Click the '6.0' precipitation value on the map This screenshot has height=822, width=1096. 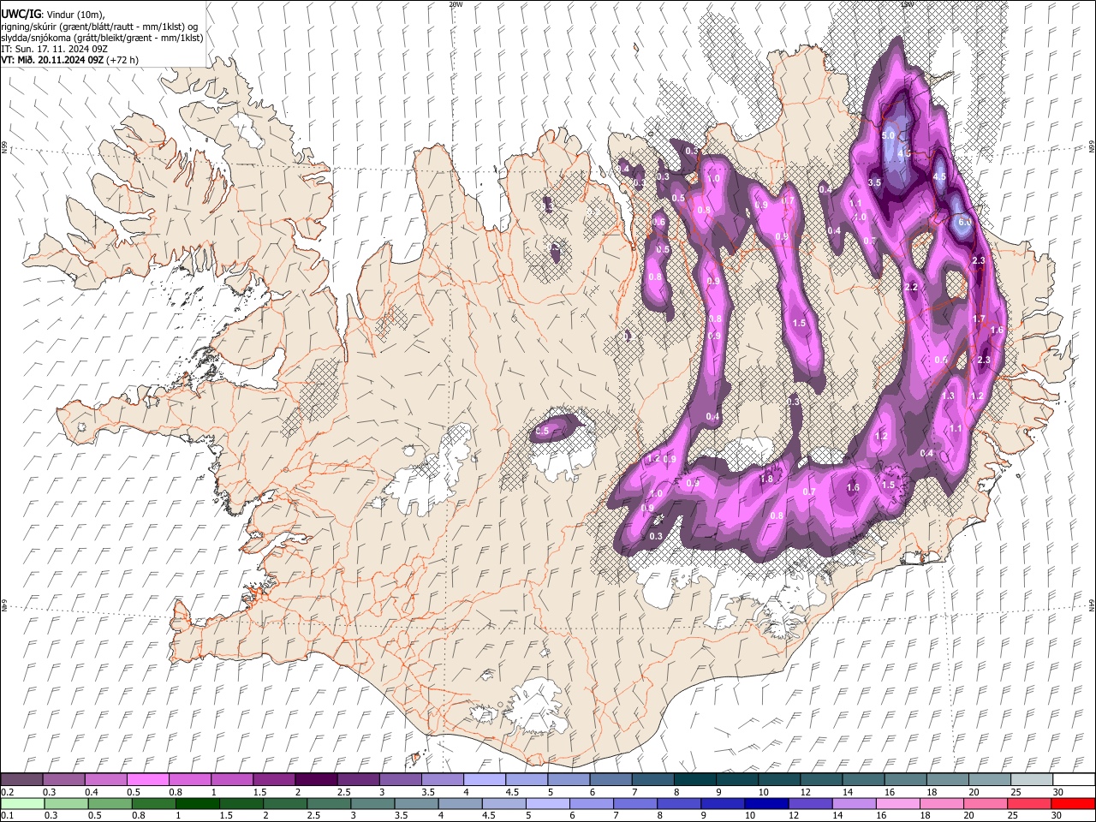[x=964, y=221]
